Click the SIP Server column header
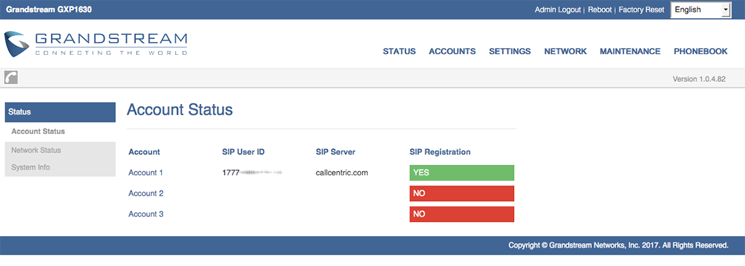The width and height of the screenshot is (745, 266). (335, 152)
